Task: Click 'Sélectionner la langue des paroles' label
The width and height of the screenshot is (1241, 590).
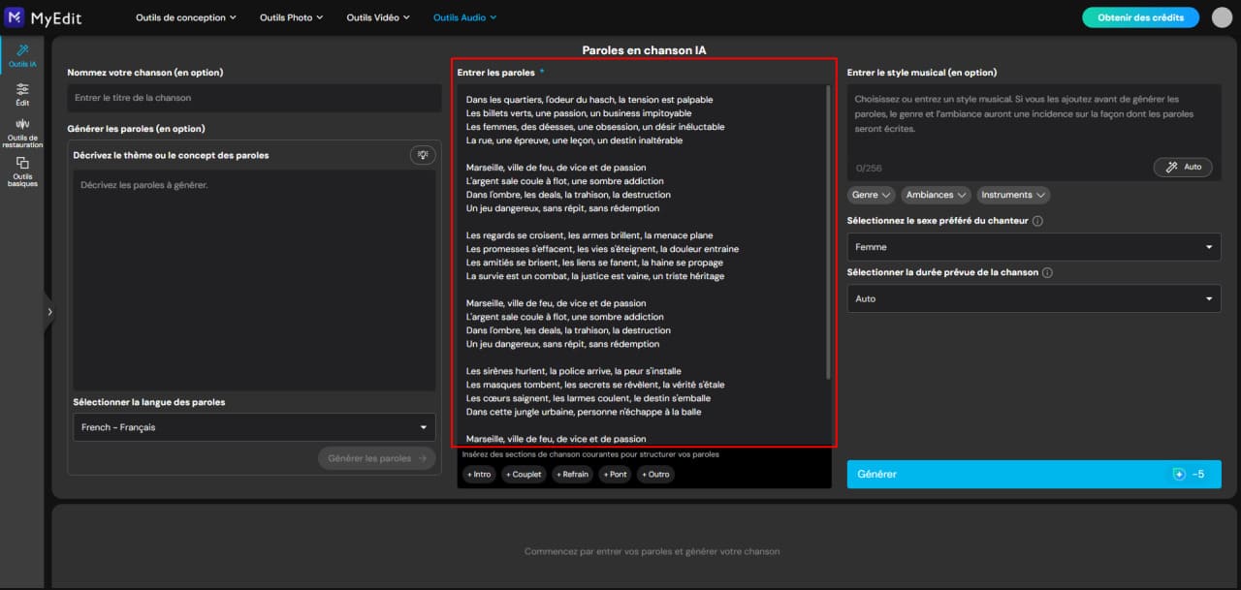Action: coord(149,402)
